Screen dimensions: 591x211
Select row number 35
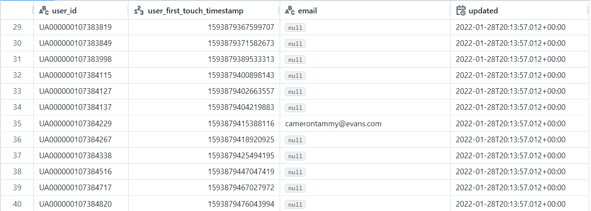coord(17,124)
